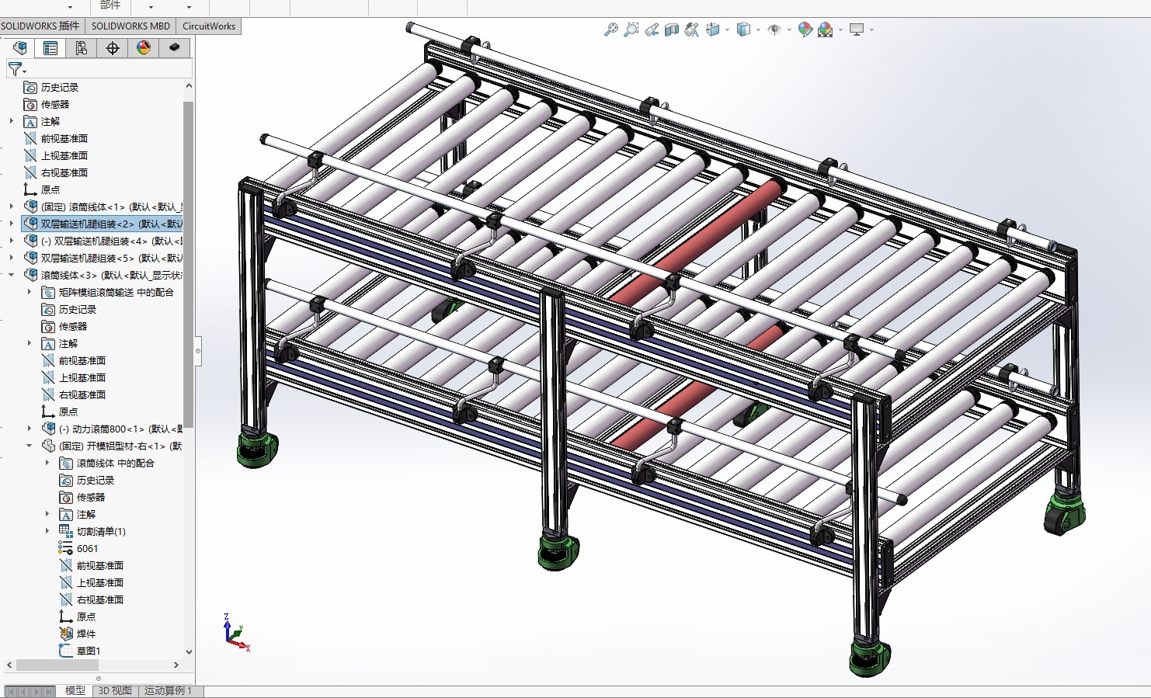Viewport: 1151px width, 698px height.
Task: Click the panel collapse handle on tree edge
Action: pos(198,351)
